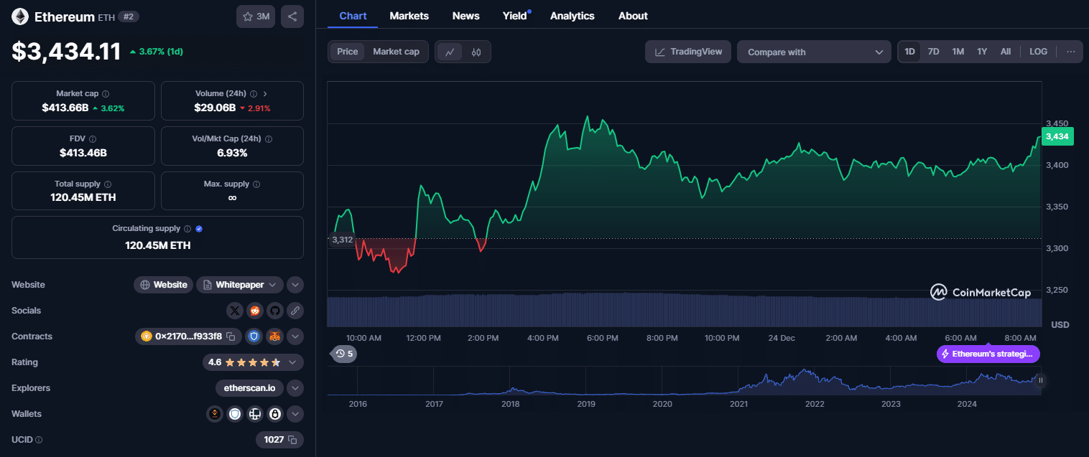Copy the contract address 0x2170...f933f8
1089x457 pixels.
point(231,336)
